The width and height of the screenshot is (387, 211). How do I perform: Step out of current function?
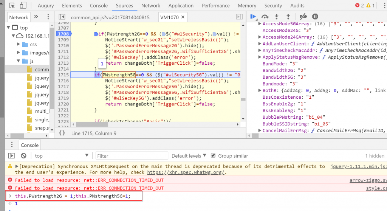[288, 17]
